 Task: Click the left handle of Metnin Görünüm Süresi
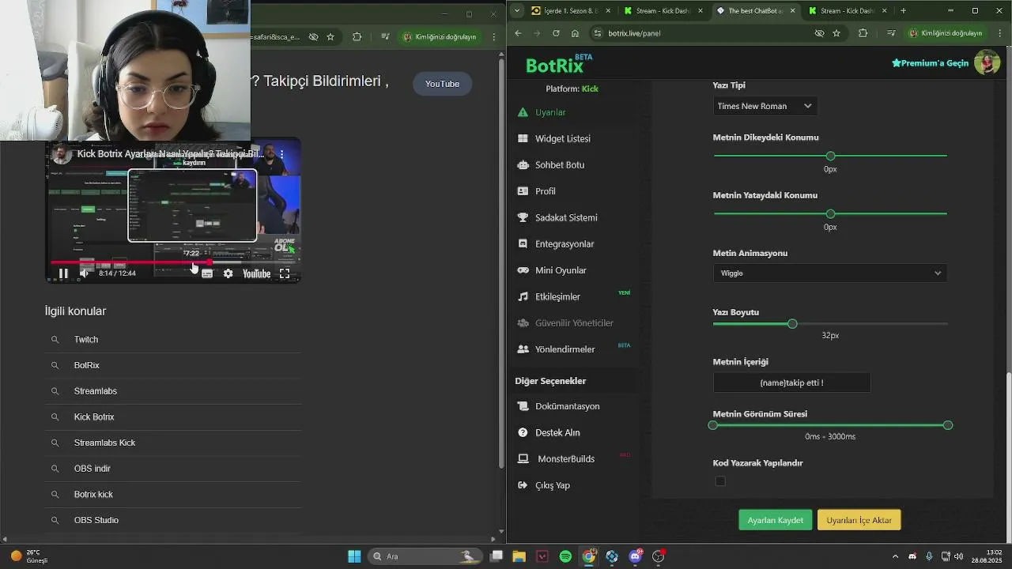713,425
